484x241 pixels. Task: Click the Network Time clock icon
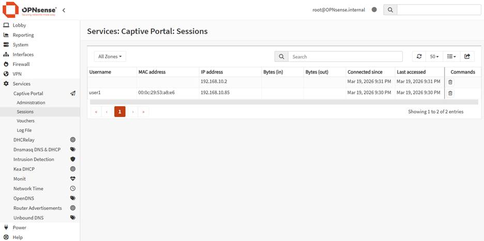click(73, 189)
